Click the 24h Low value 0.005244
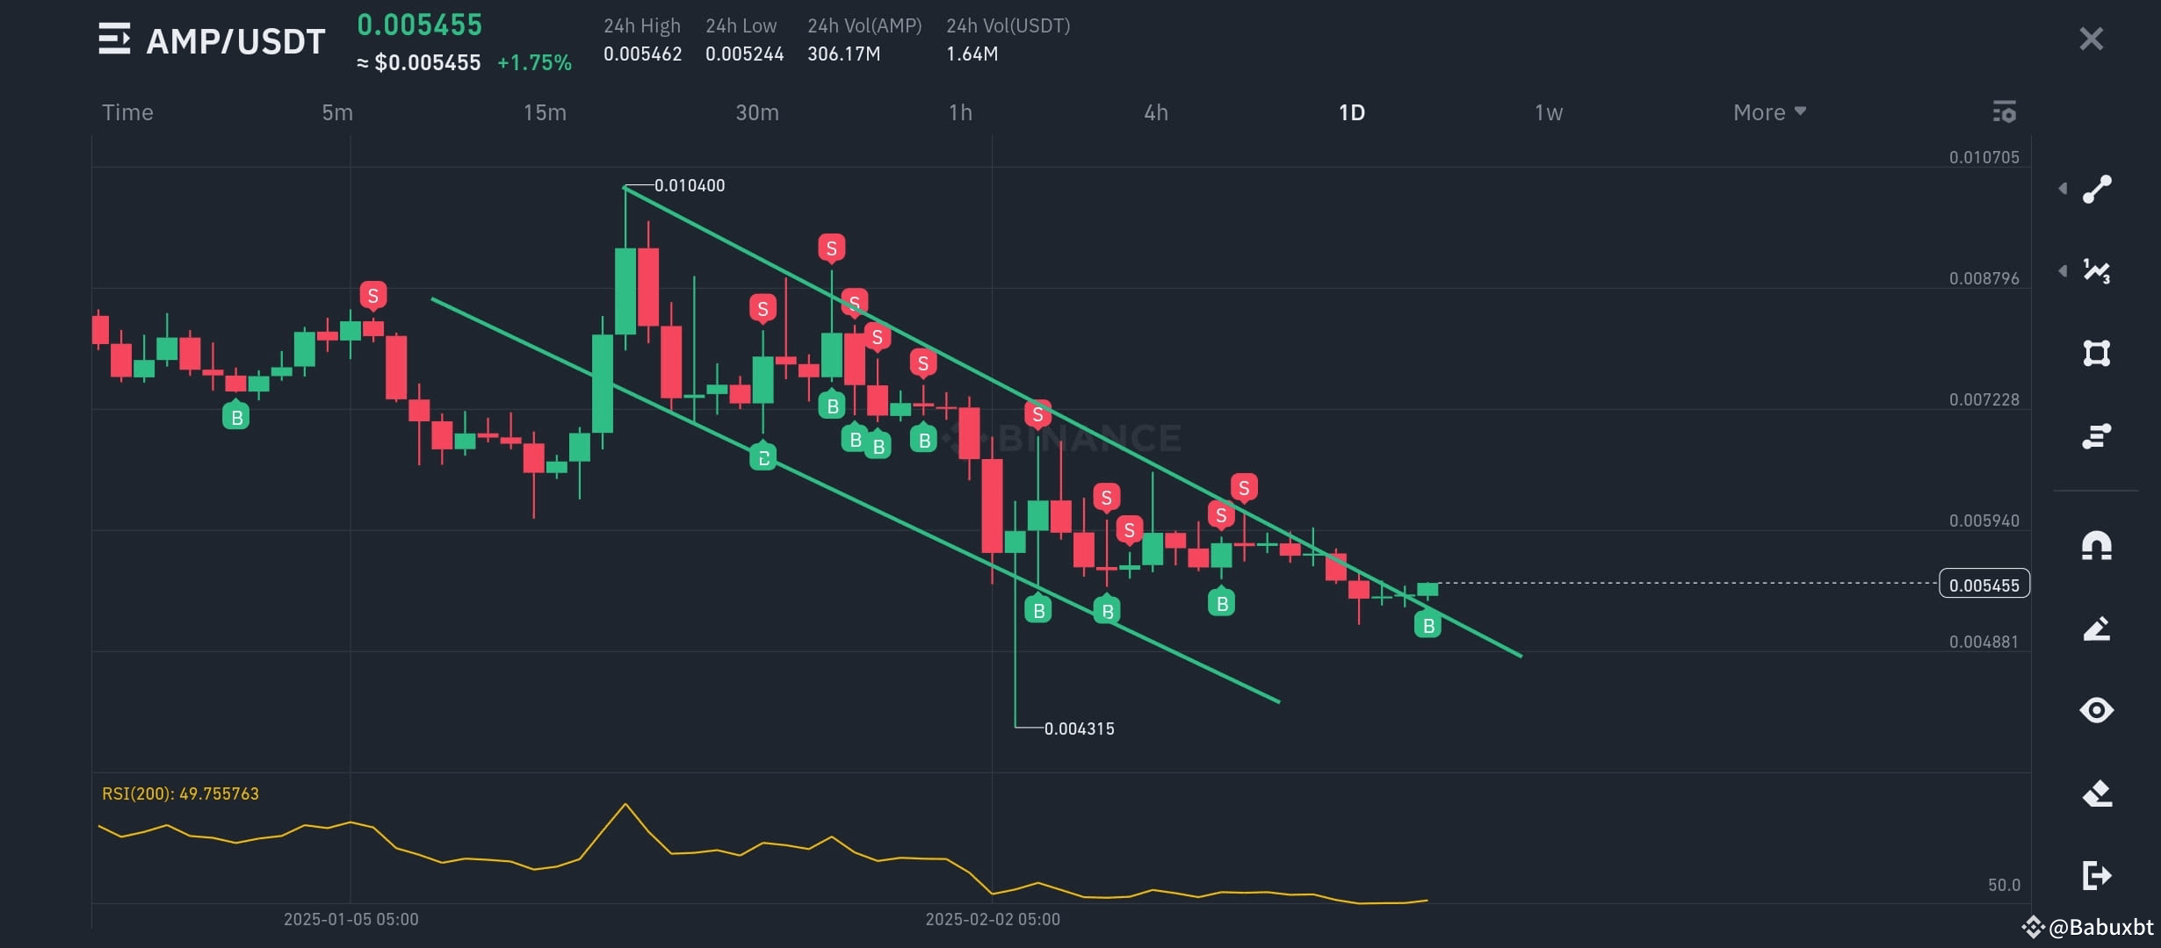Viewport: 2161px width, 948px height. tap(744, 54)
